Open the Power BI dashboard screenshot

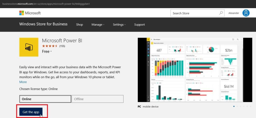[195, 70]
